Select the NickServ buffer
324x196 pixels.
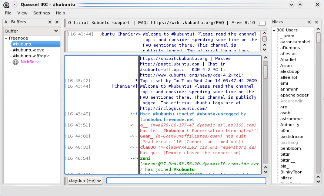30,62
